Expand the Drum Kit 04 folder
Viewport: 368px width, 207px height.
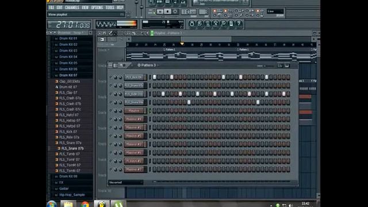(x=68, y=57)
